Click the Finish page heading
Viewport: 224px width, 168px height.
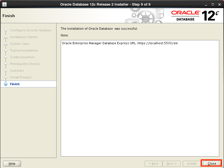(9, 16)
